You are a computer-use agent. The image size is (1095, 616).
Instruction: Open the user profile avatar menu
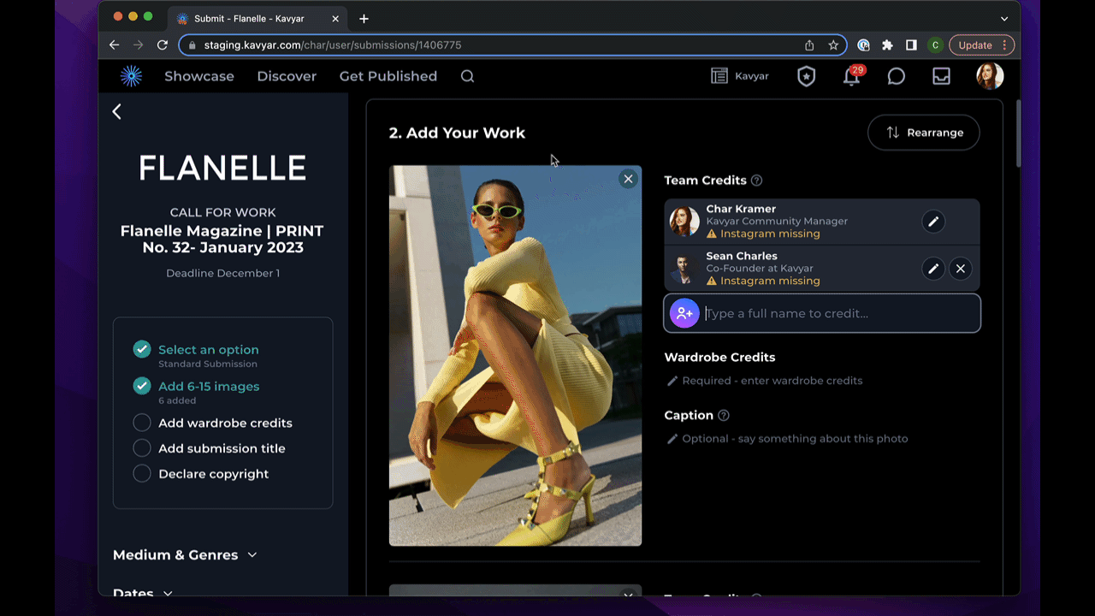tap(990, 76)
